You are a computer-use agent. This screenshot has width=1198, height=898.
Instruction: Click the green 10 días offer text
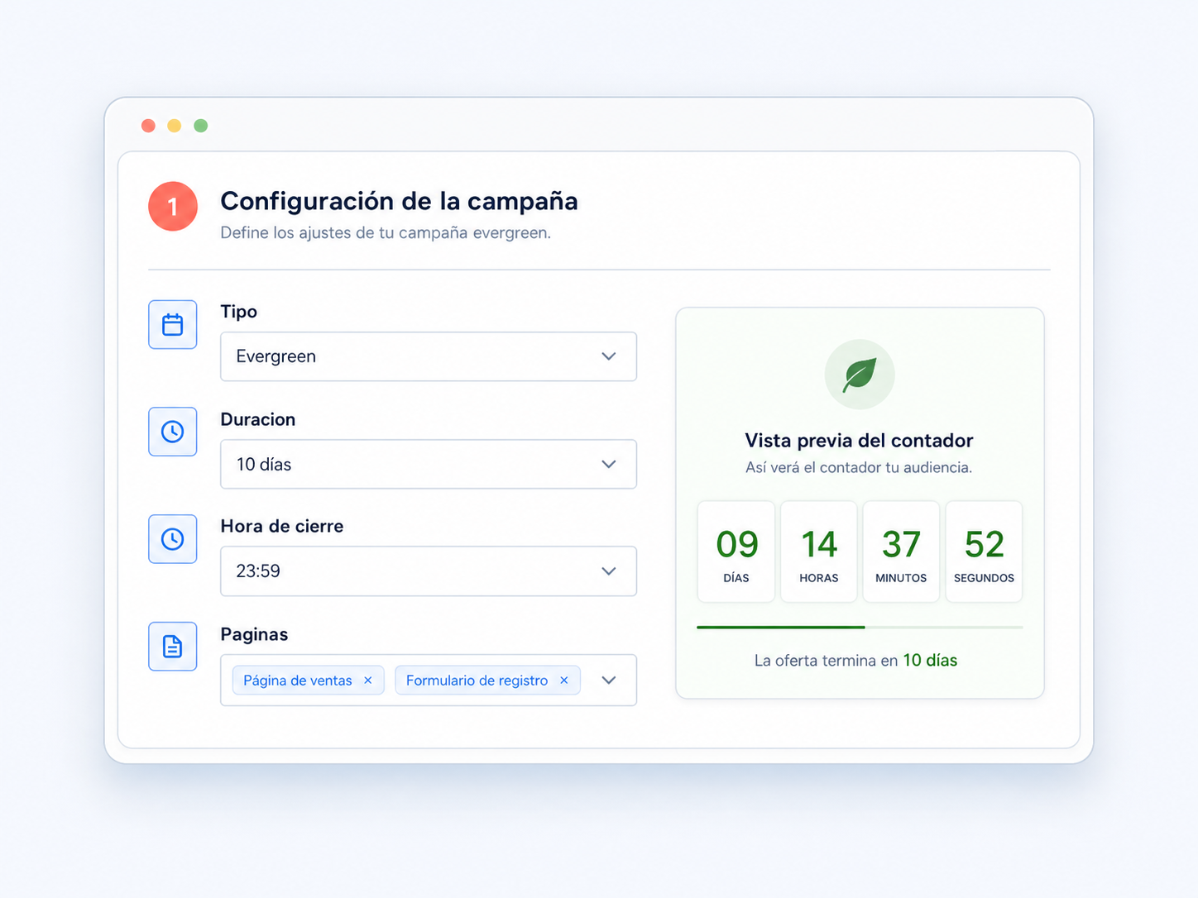point(930,660)
